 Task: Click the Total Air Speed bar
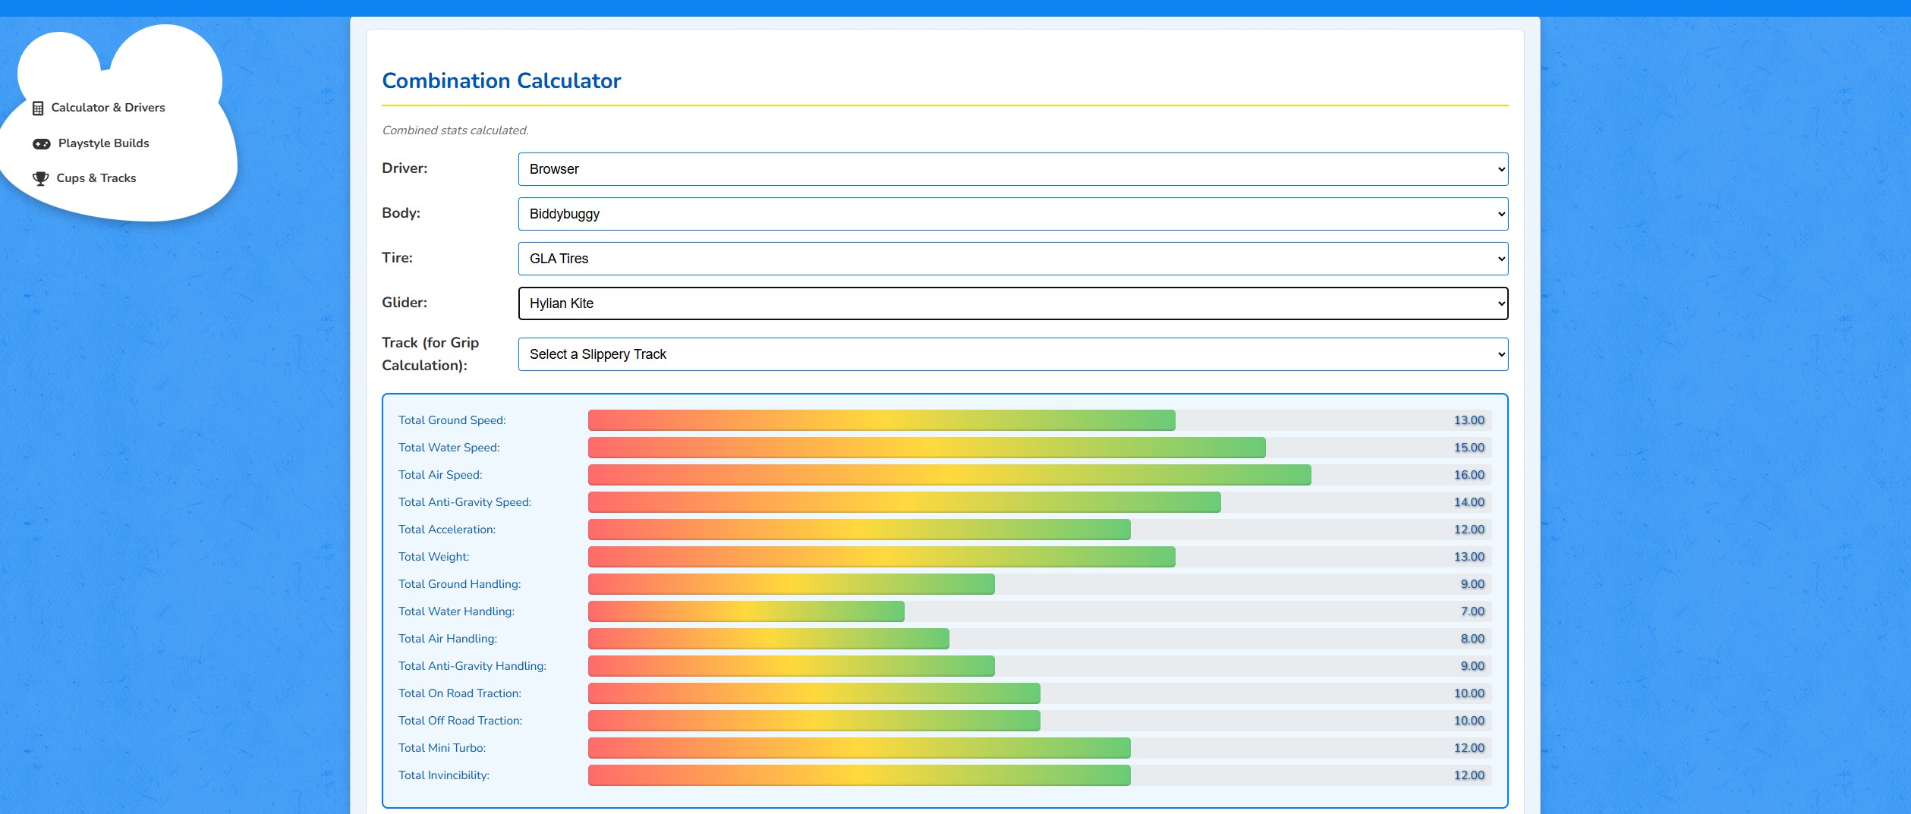point(949,475)
